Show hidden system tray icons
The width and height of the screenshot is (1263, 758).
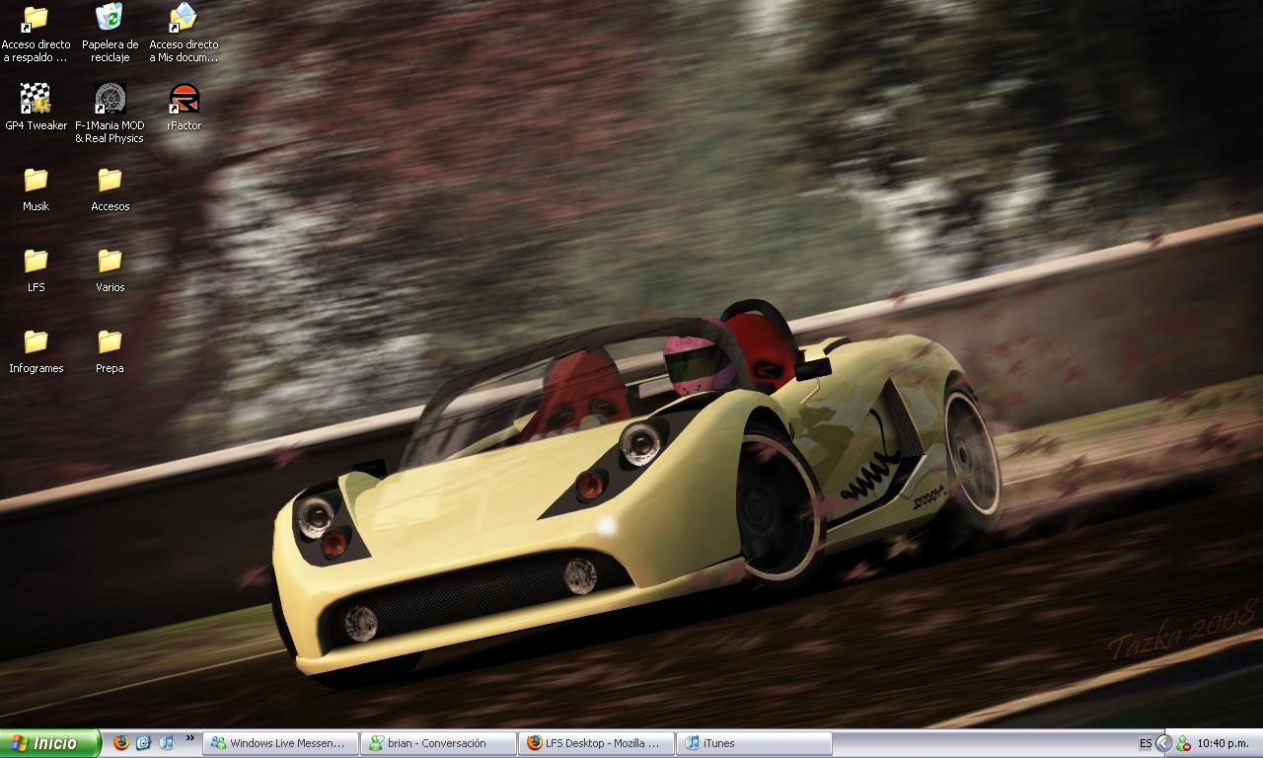click(x=1163, y=743)
